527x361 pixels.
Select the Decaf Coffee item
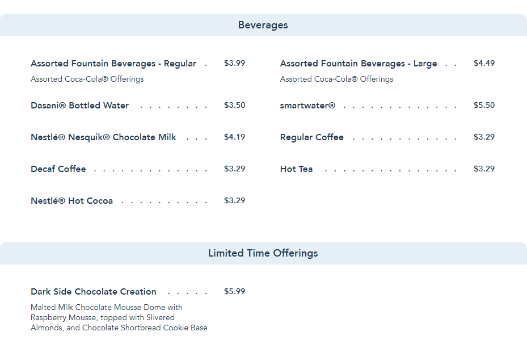(58, 169)
